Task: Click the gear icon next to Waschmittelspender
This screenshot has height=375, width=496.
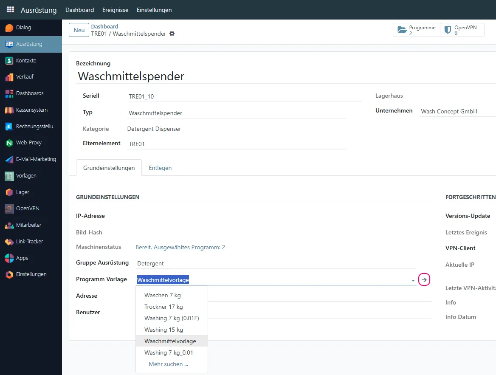Action: [x=172, y=33]
